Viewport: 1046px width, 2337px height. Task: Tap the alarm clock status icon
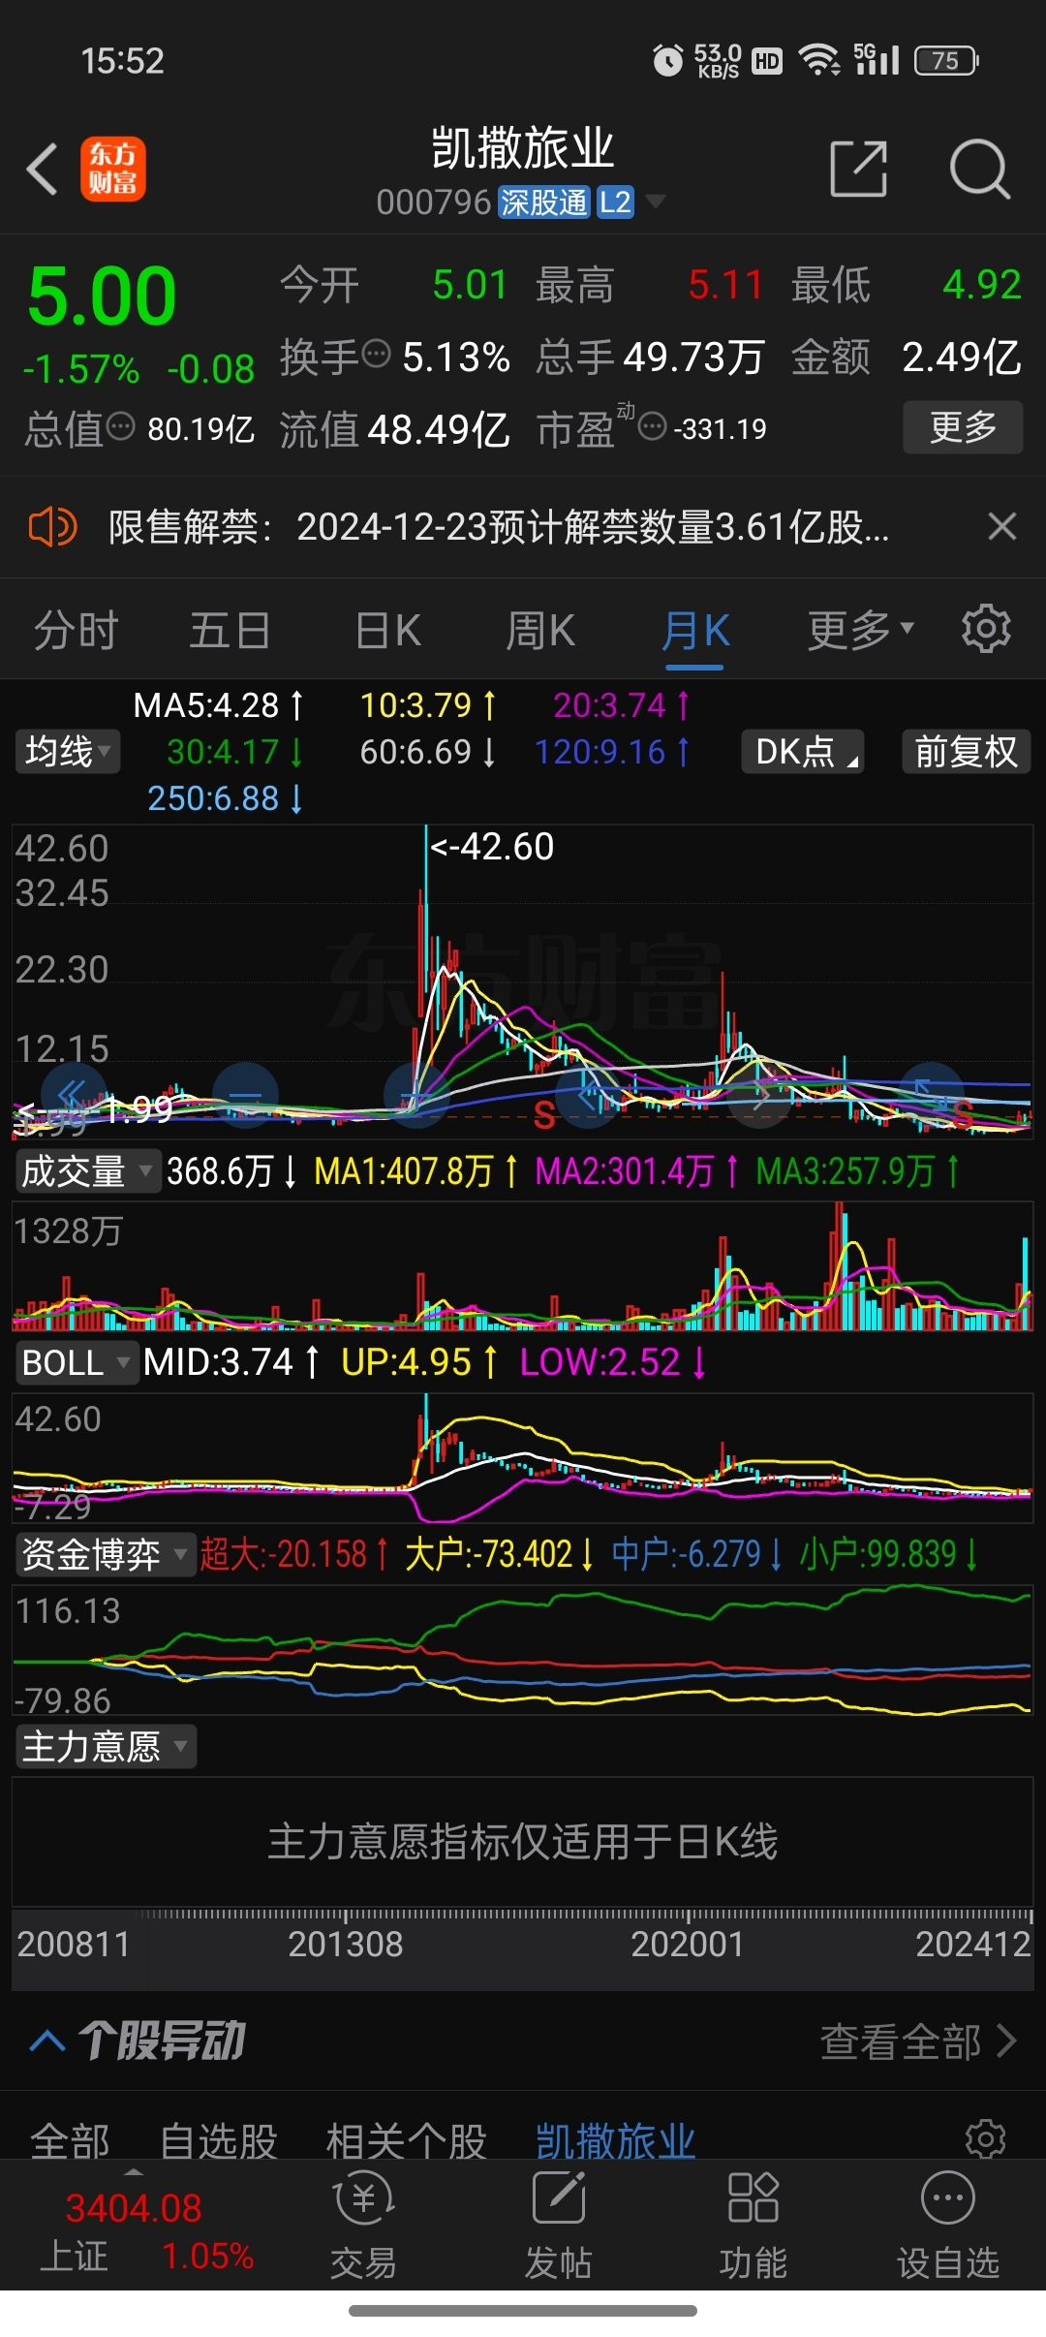coord(667,61)
